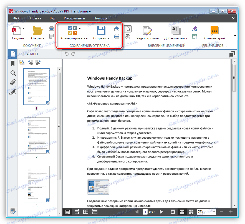Image resolution: width=245 pixels, height=224 pixels.
Task: Click the scanner icon in Документ group
Action: click(x=51, y=29)
